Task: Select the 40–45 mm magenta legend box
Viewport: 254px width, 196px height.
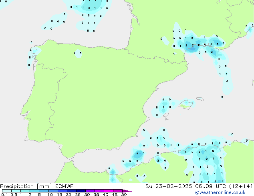Action: [x=109, y=191]
